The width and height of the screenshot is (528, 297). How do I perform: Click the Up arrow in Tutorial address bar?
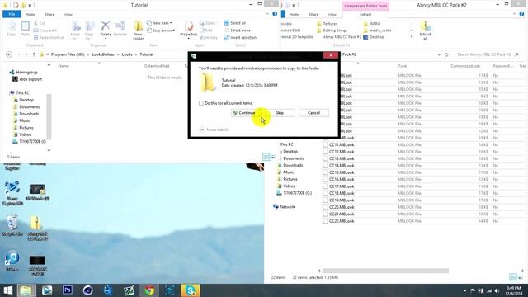pos(34,54)
